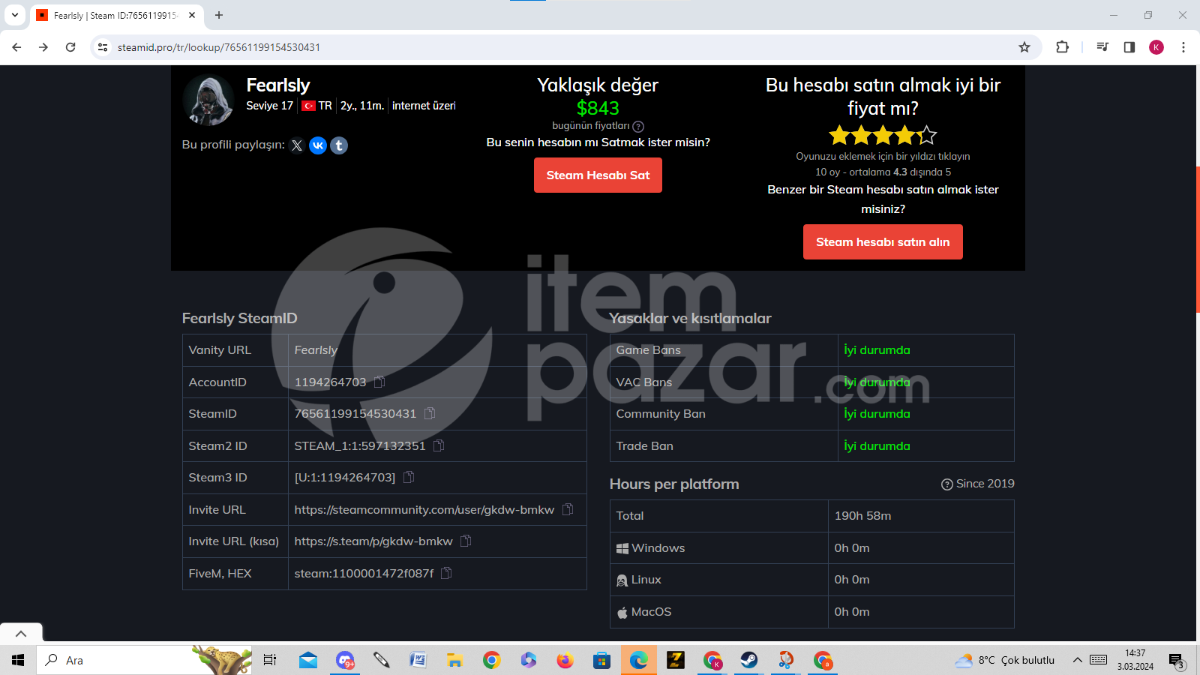
Task: Open Steam from the taskbar
Action: [749, 660]
